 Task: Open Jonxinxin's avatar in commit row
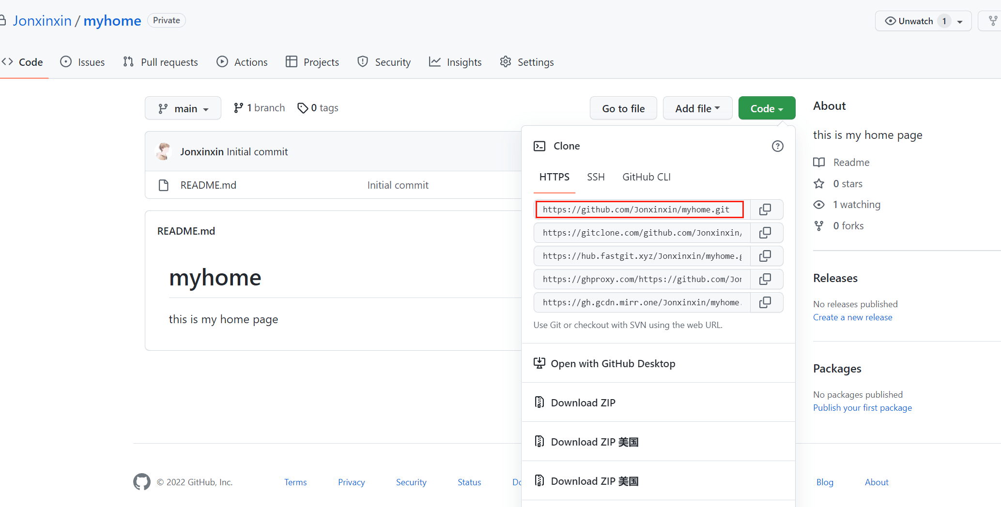pyautogui.click(x=164, y=151)
